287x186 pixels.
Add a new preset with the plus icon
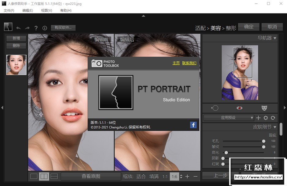(x=258, y=118)
